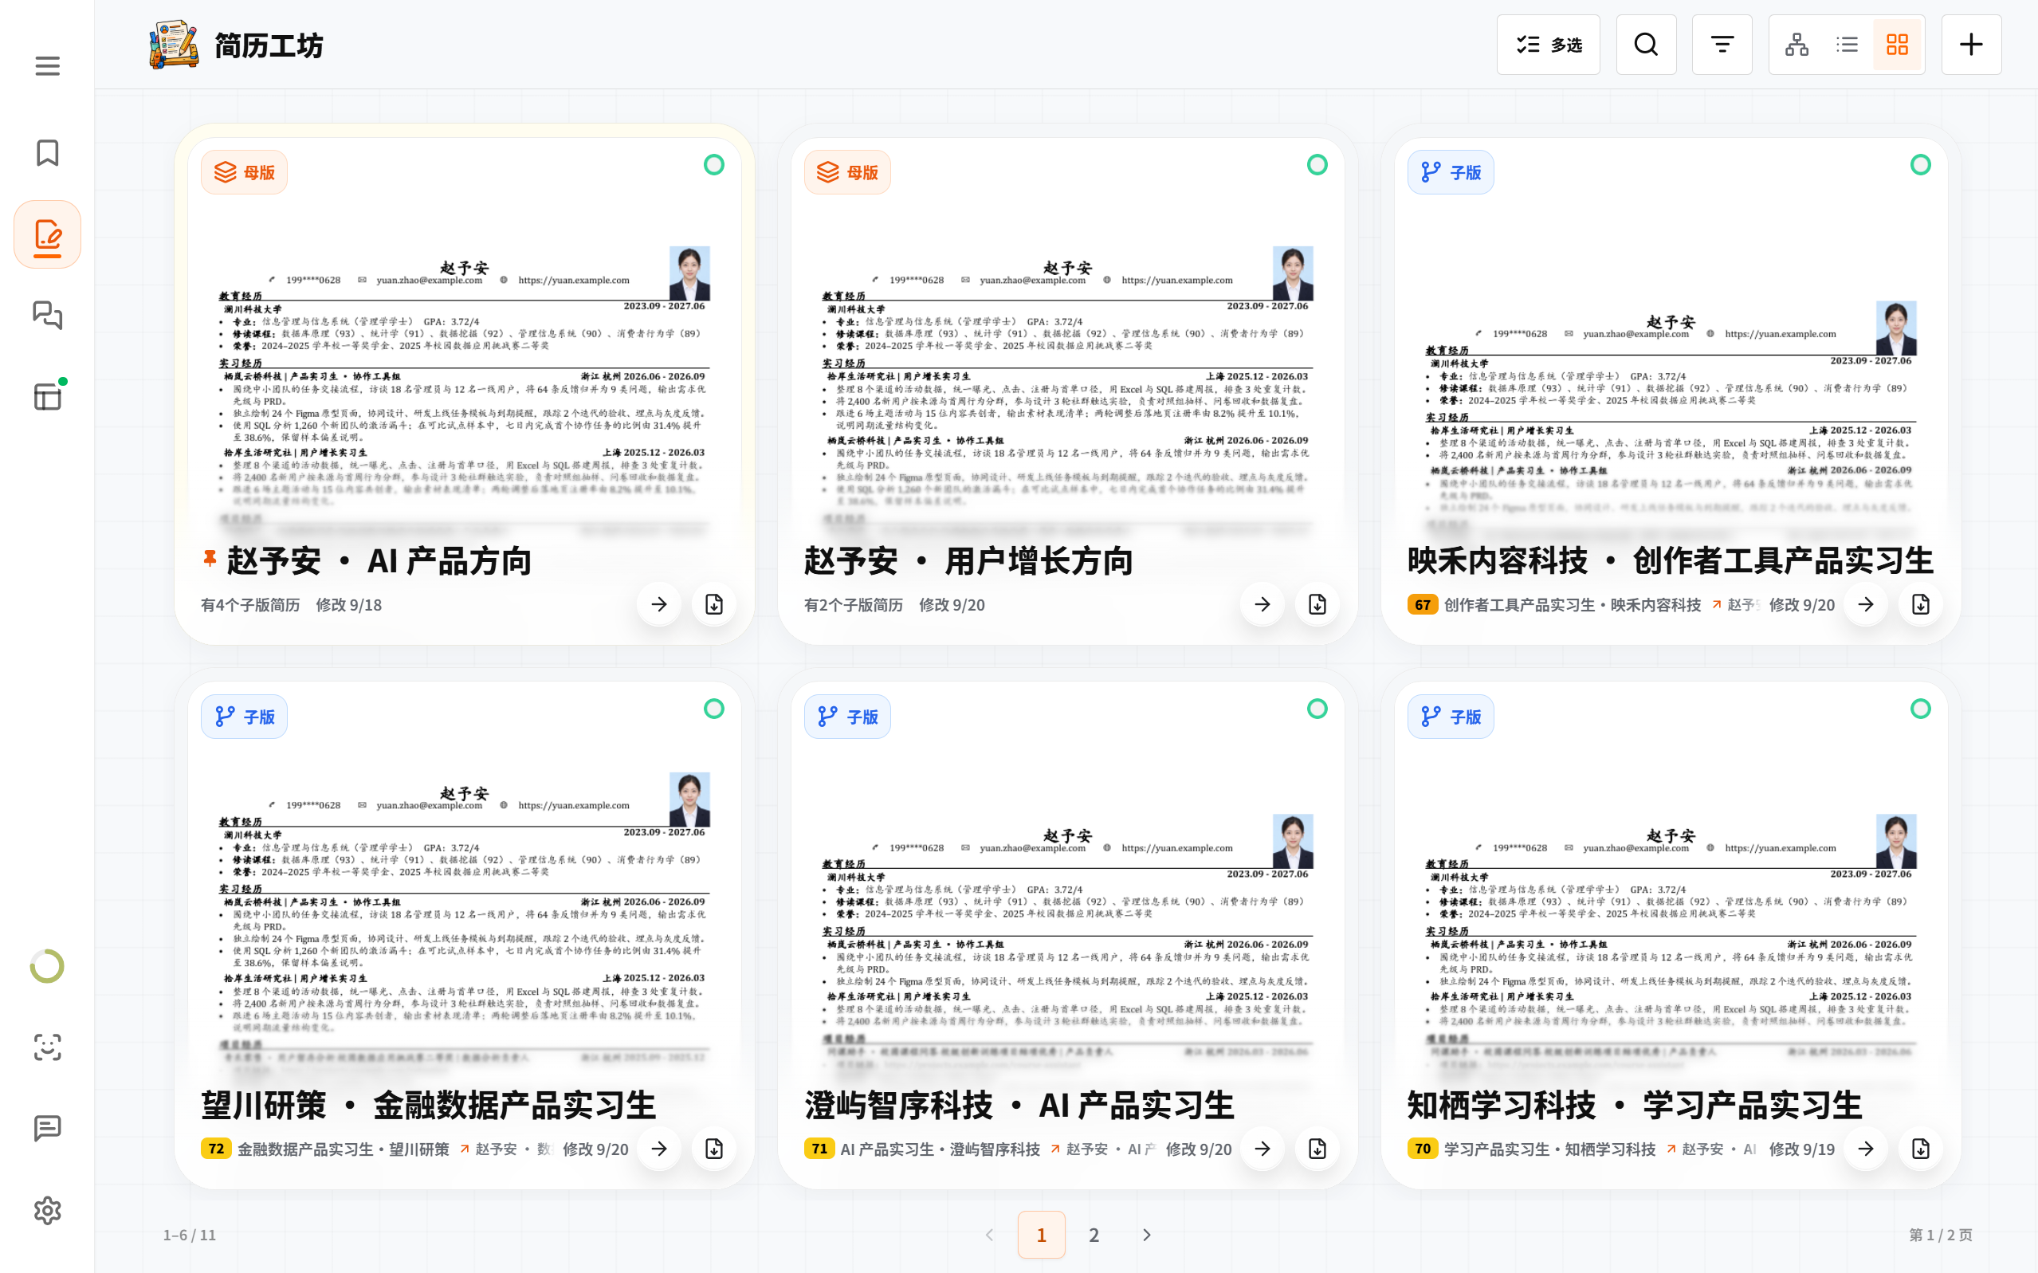Open 澄屿智序科技 AI 产品实习生 title
Image resolution: width=2038 pixels, height=1273 pixels.
pos(1019,1106)
